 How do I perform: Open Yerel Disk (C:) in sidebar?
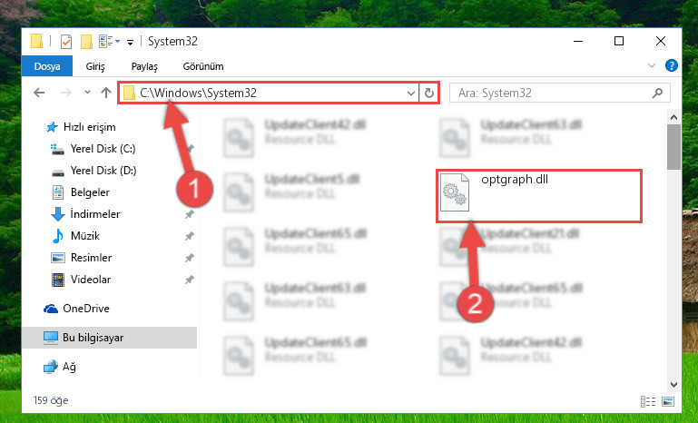103,149
